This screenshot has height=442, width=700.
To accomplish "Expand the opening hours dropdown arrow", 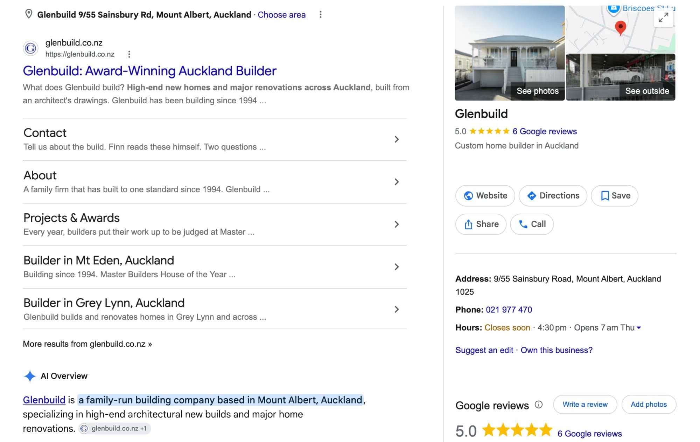I will pyautogui.click(x=639, y=328).
